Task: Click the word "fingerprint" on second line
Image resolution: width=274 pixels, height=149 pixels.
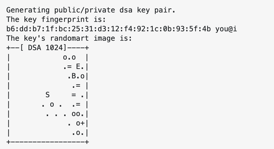Action: [x=69, y=20]
